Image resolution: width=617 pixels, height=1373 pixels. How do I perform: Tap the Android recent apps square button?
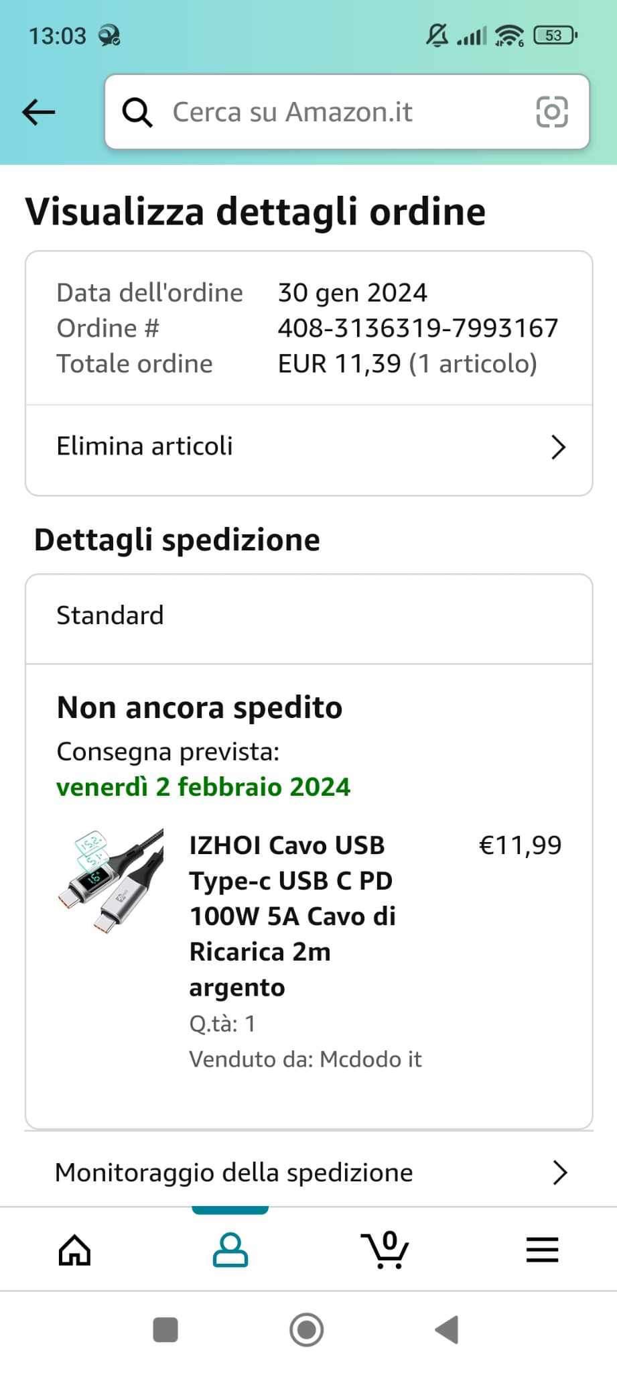165,1329
